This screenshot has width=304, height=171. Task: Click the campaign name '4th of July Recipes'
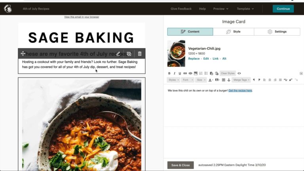pyautogui.click(x=36, y=9)
